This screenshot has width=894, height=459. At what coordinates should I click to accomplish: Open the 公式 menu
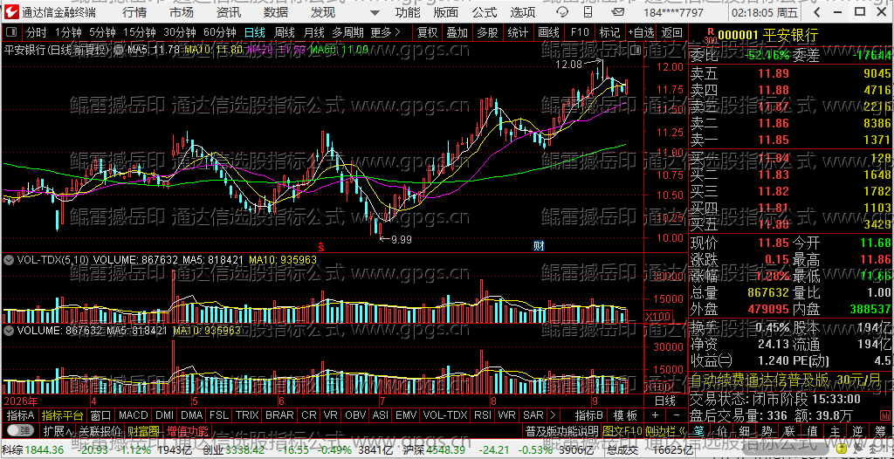tap(485, 12)
